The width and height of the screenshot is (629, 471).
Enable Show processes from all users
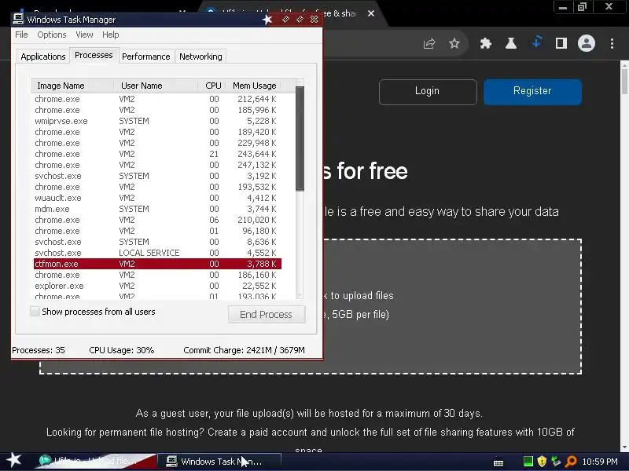35,311
